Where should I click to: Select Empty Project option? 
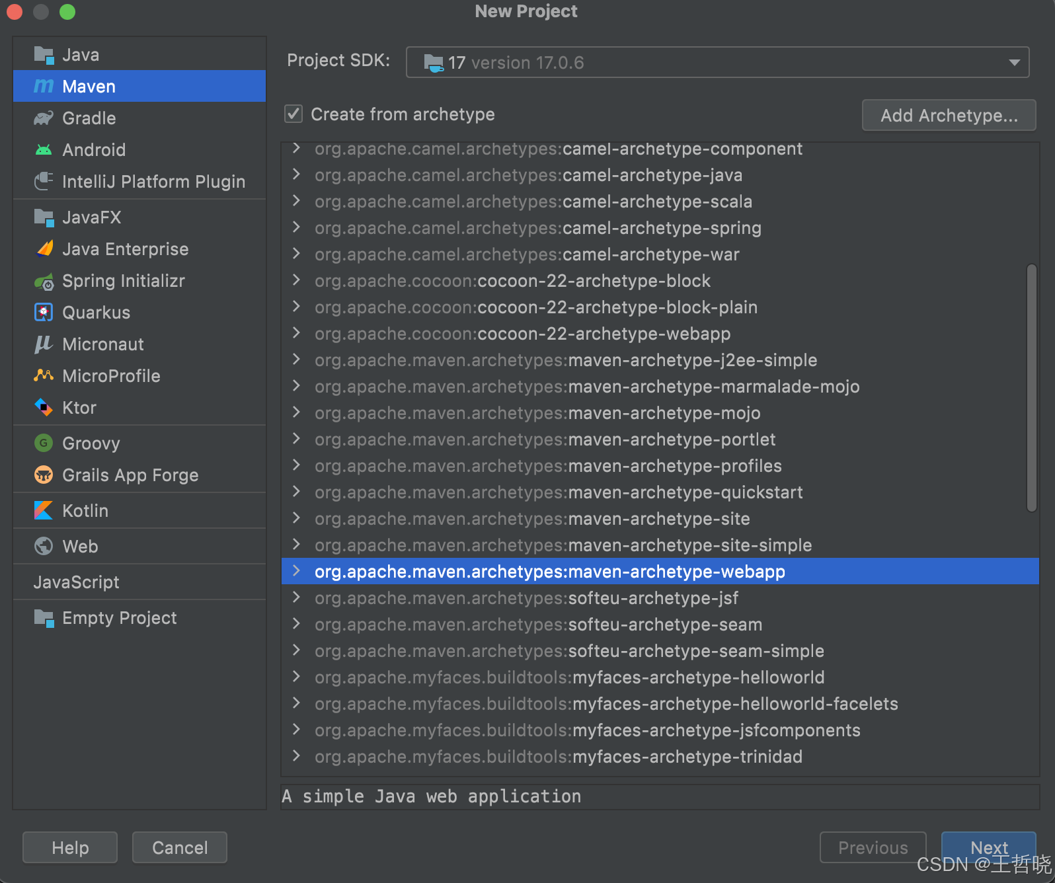tap(139, 618)
